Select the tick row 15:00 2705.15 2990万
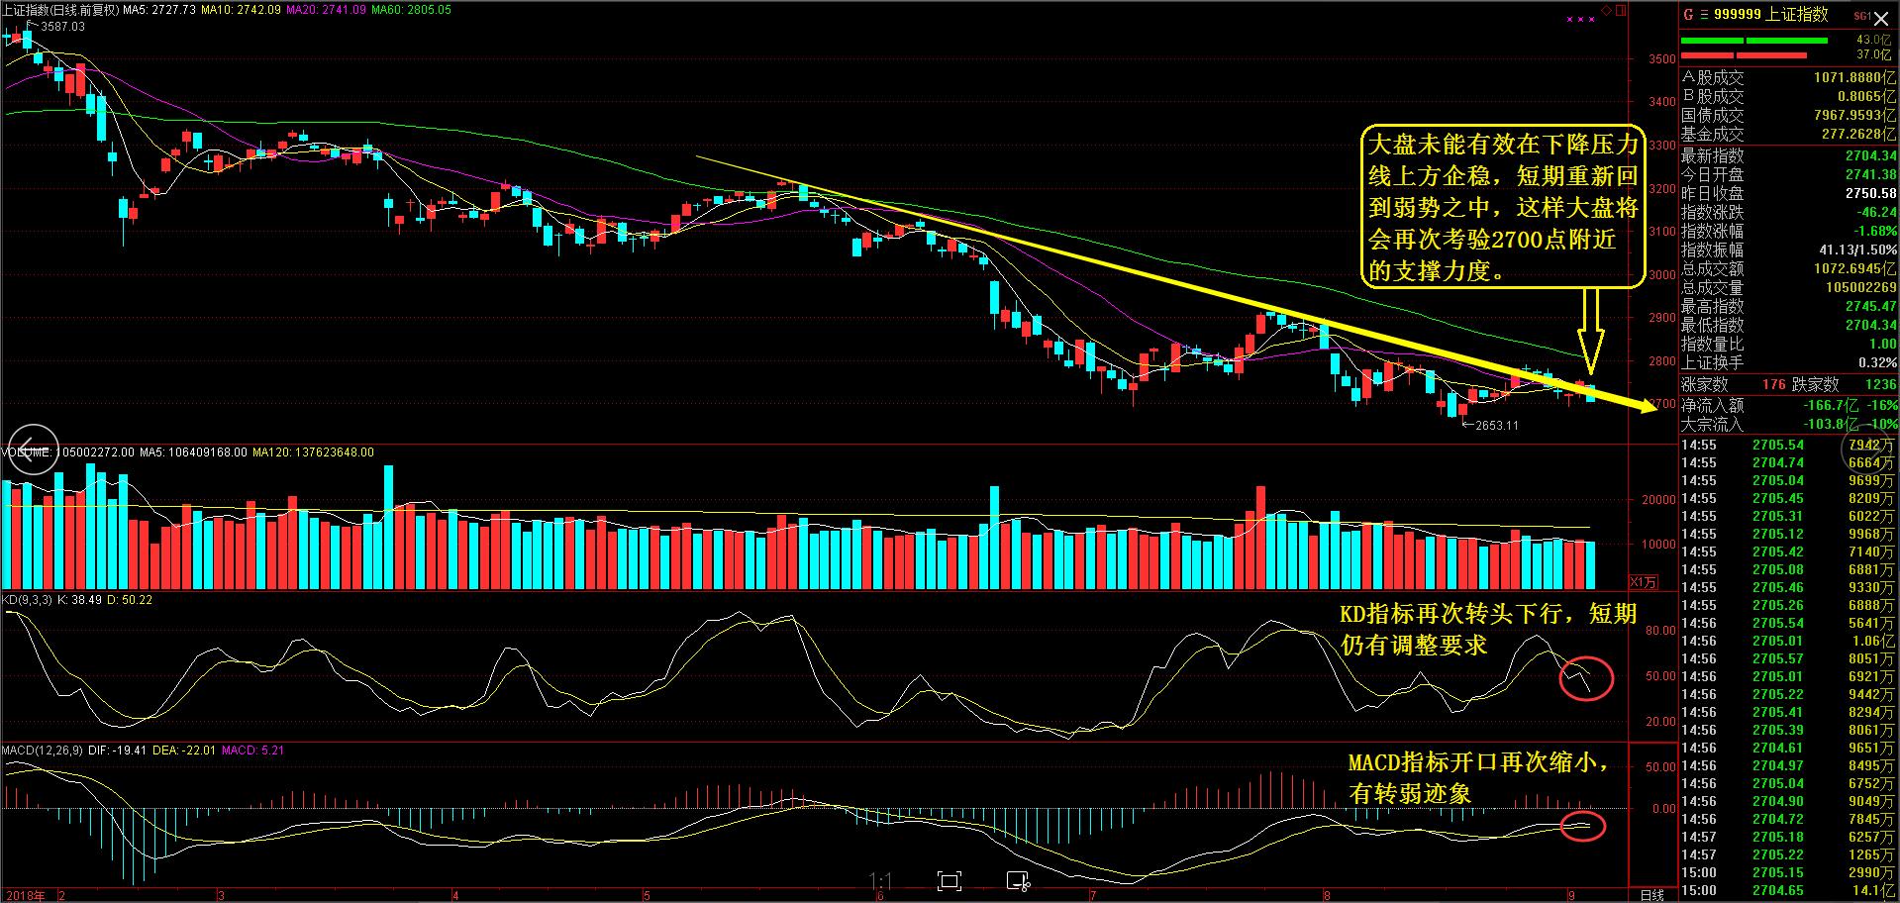This screenshot has width=1900, height=903. click(1789, 872)
